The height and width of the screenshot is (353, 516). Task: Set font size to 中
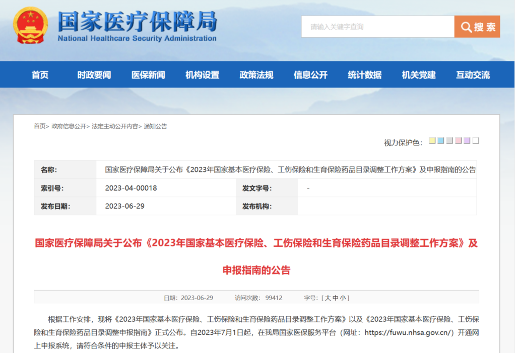coord(335,298)
